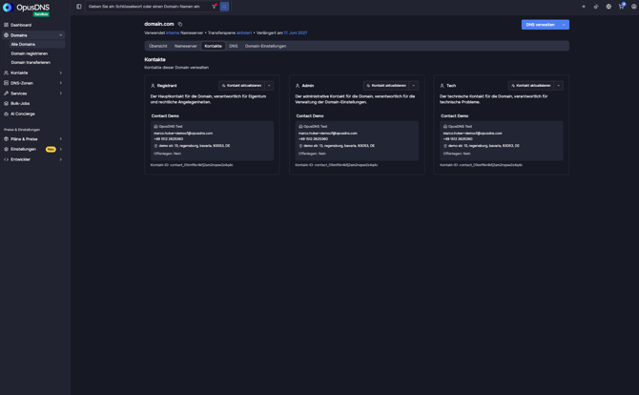Copy domain.com with the copy icon
639x395 pixels.
click(180, 24)
